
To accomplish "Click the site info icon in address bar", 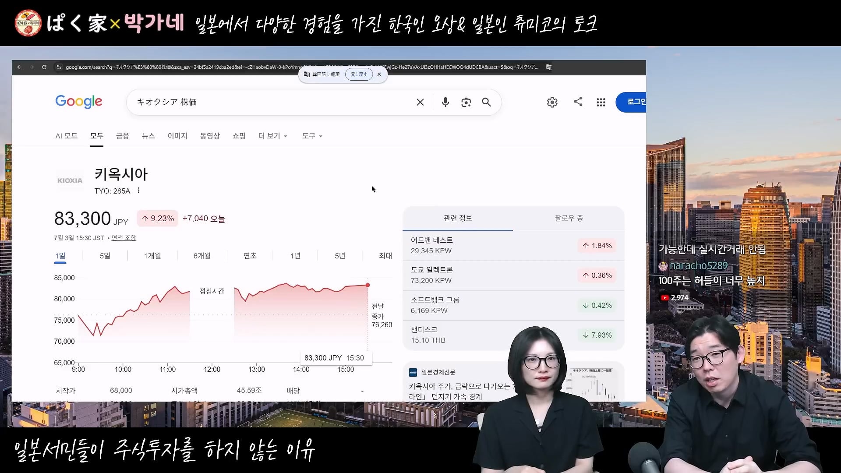I will 59,67.
